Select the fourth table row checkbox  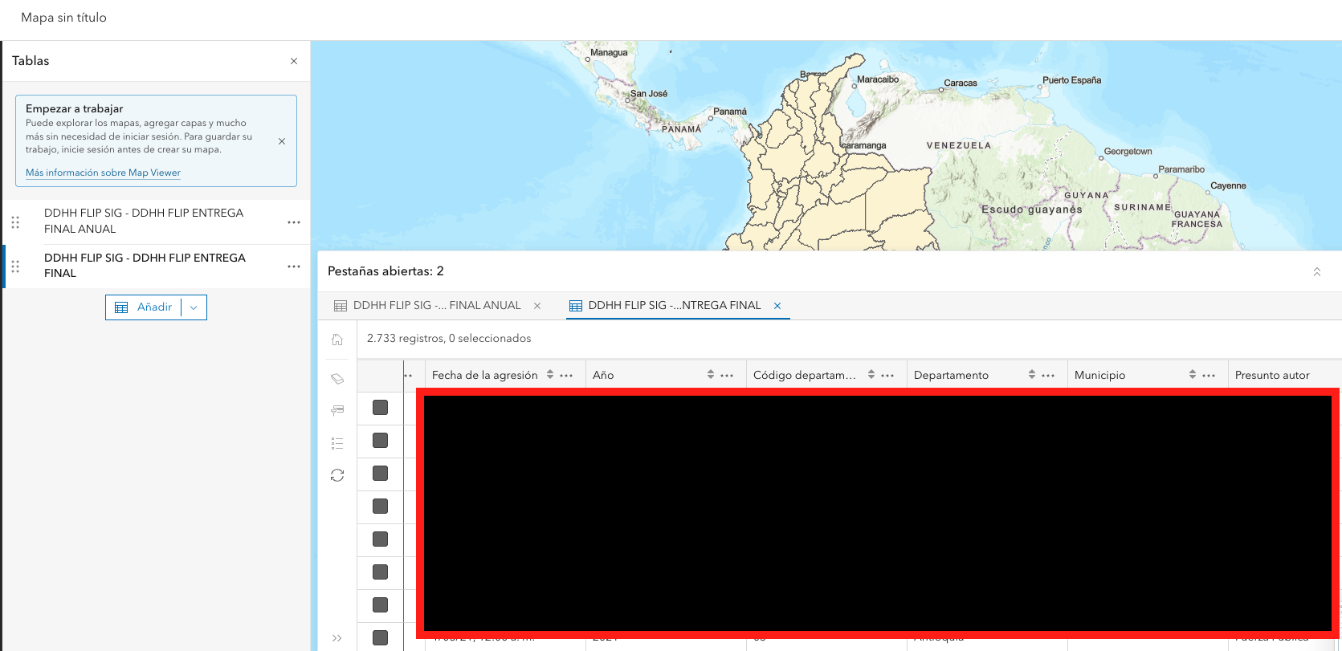[381, 507]
